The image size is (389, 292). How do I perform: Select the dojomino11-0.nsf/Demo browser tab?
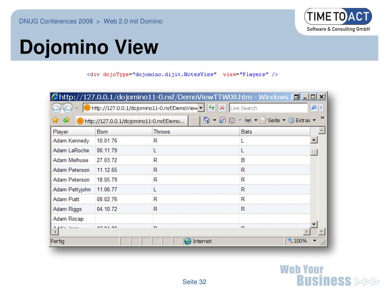[x=132, y=121]
